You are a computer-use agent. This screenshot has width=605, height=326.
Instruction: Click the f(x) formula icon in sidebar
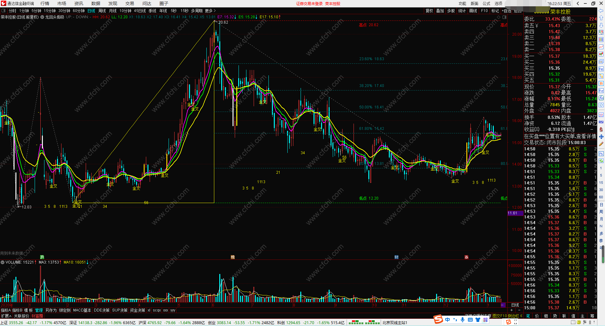point(601,98)
